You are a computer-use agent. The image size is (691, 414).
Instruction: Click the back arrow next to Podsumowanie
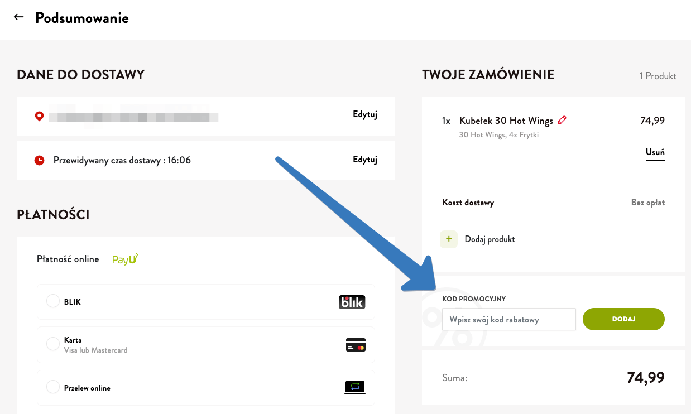click(x=19, y=17)
